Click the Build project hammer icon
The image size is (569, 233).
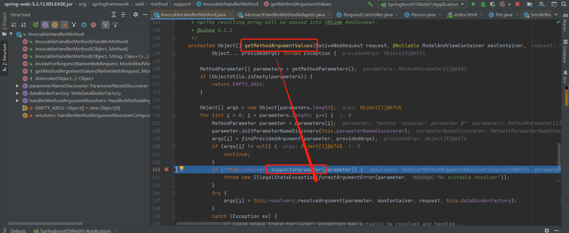click(x=370, y=4)
